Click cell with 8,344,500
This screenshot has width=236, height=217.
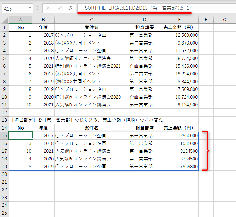179,82
